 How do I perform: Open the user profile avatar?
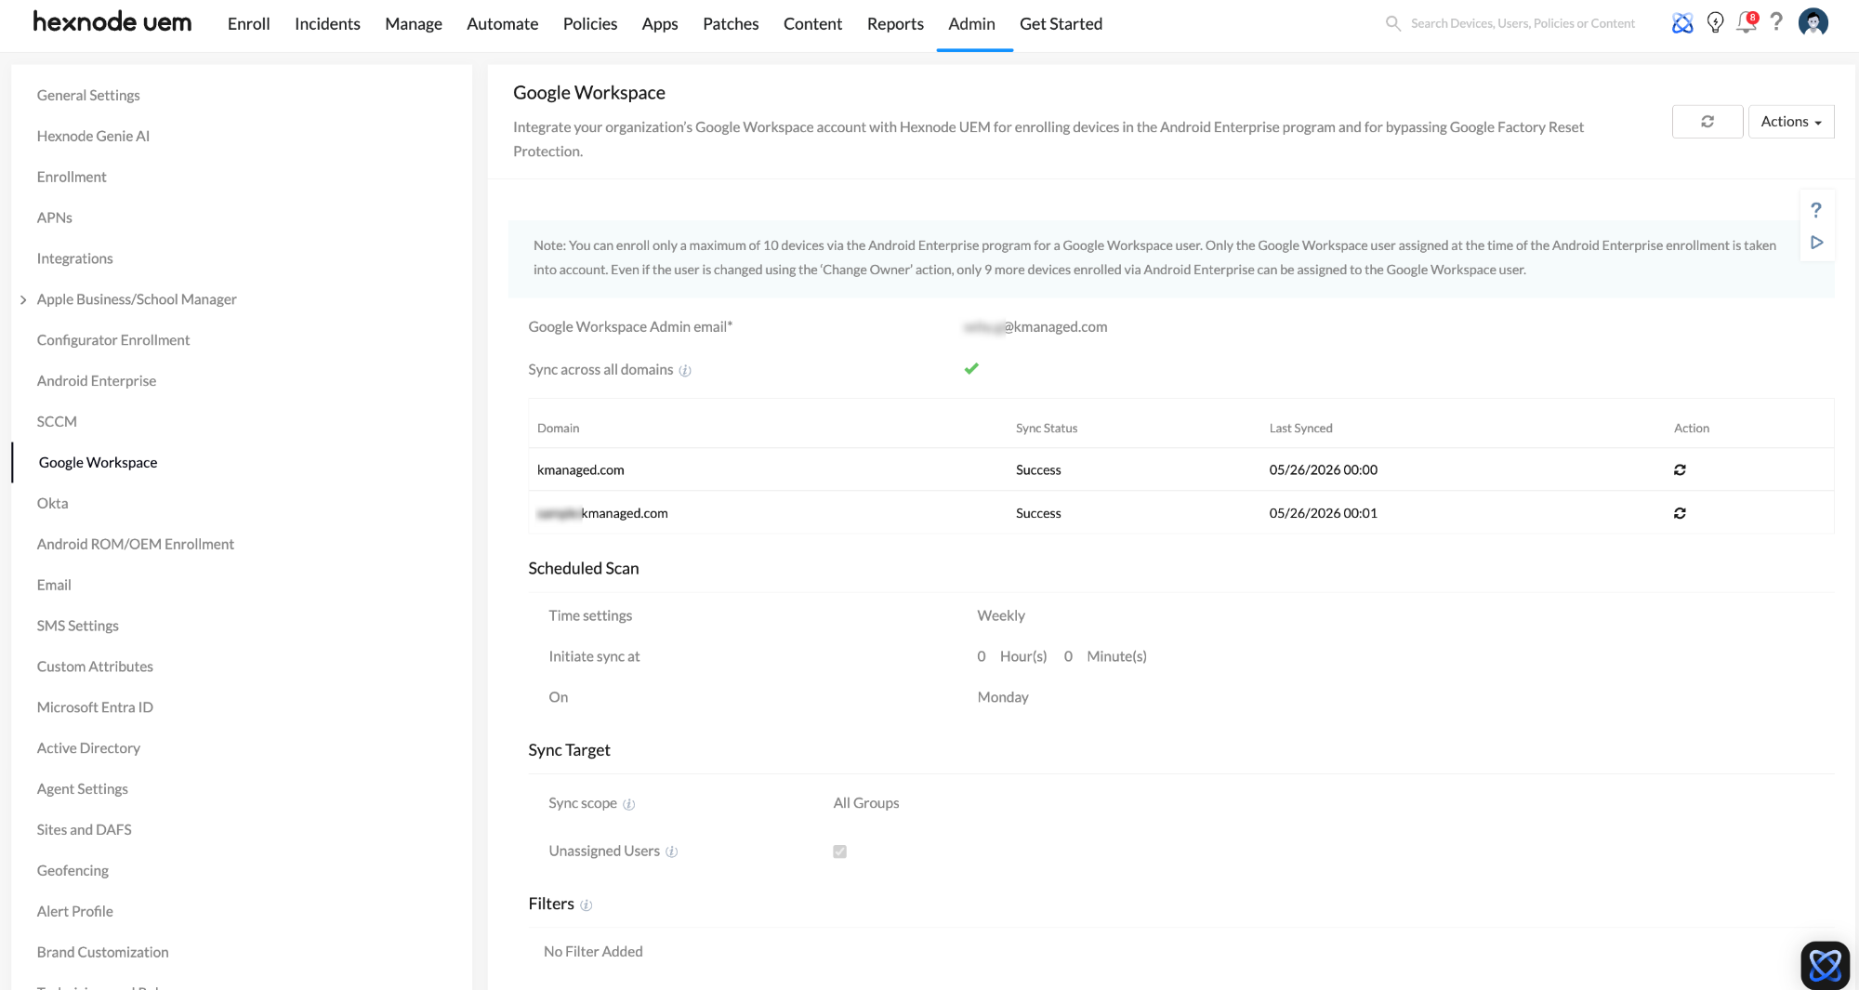[x=1813, y=22]
